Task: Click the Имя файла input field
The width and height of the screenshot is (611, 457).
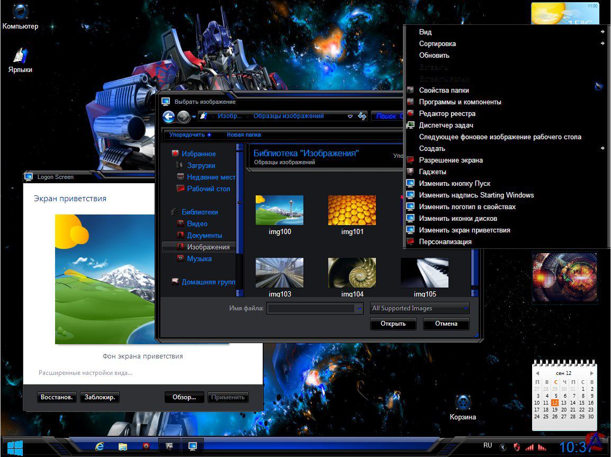Action: [311, 308]
